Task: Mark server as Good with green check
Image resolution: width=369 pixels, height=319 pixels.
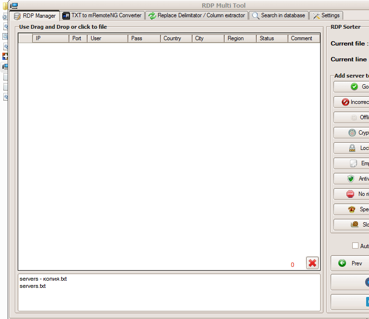Action: coord(351,87)
